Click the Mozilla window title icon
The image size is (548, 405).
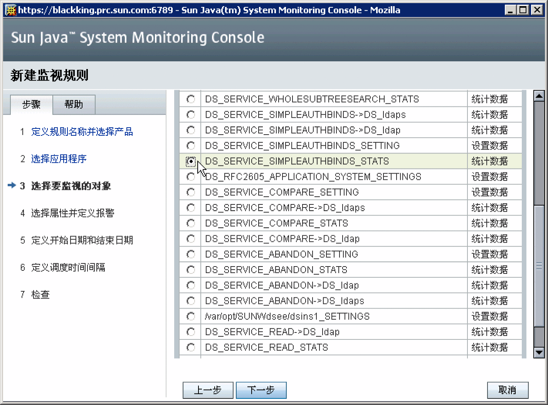click(10, 10)
